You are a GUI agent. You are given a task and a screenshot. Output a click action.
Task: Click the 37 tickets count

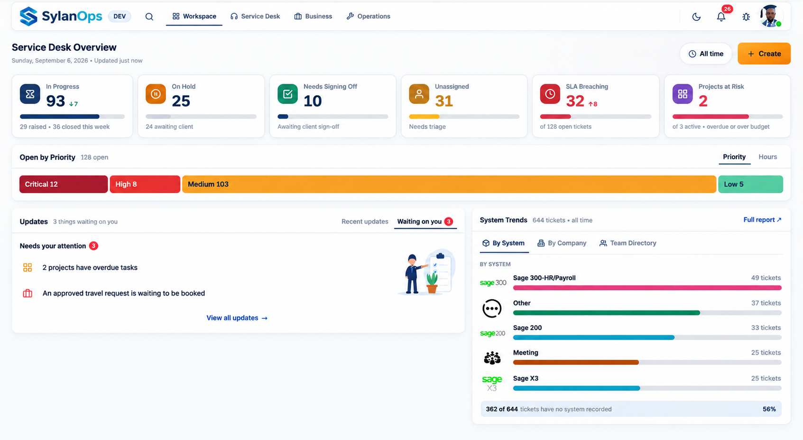click(766, 303)
